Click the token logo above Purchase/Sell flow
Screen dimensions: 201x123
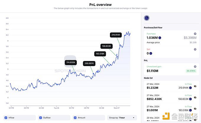[146, 18]
